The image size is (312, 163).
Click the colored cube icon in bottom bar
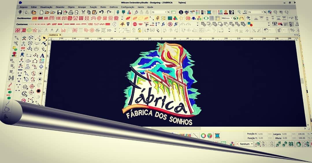210,136
